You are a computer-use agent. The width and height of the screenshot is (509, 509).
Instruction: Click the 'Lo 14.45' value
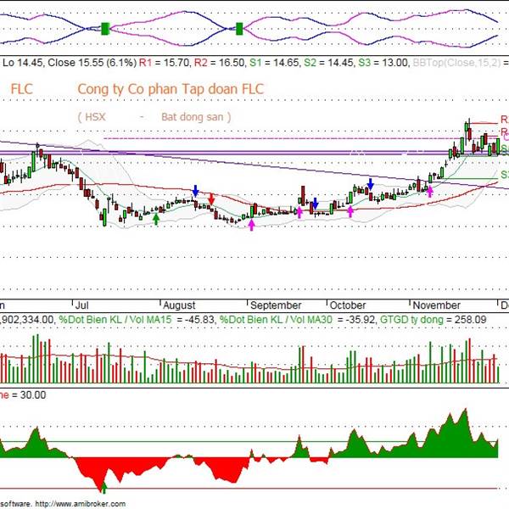tap(22, 63)
